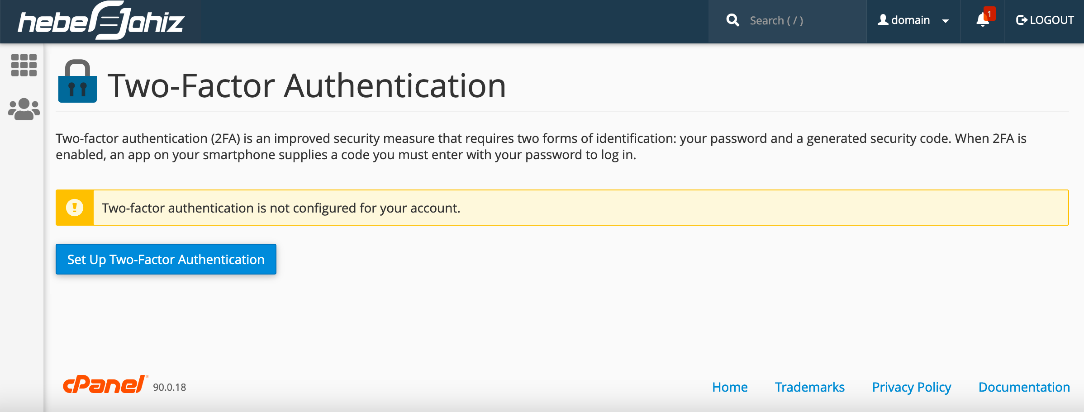Click the cPanel logo in the footer
This screenshot has height=412, width=1084.
[x=103, y=385]
